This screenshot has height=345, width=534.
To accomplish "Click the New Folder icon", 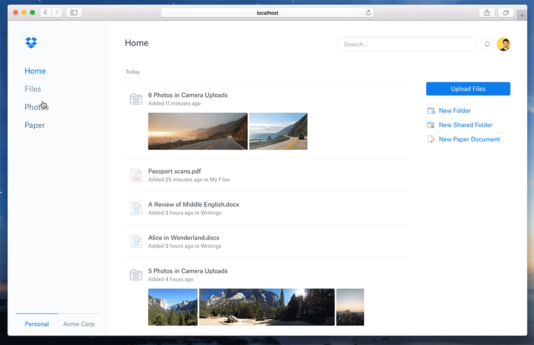I will pos(430,110).
